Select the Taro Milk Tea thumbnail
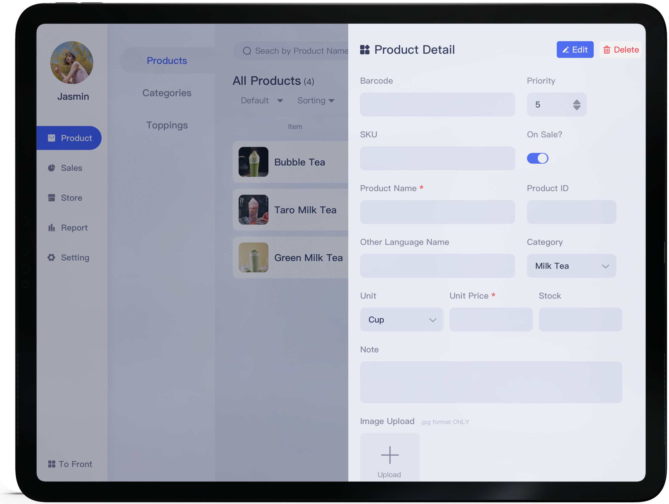 click(253, 210)
